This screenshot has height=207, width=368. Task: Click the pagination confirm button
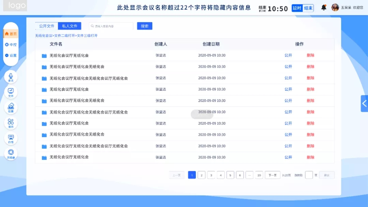point(327,175)
